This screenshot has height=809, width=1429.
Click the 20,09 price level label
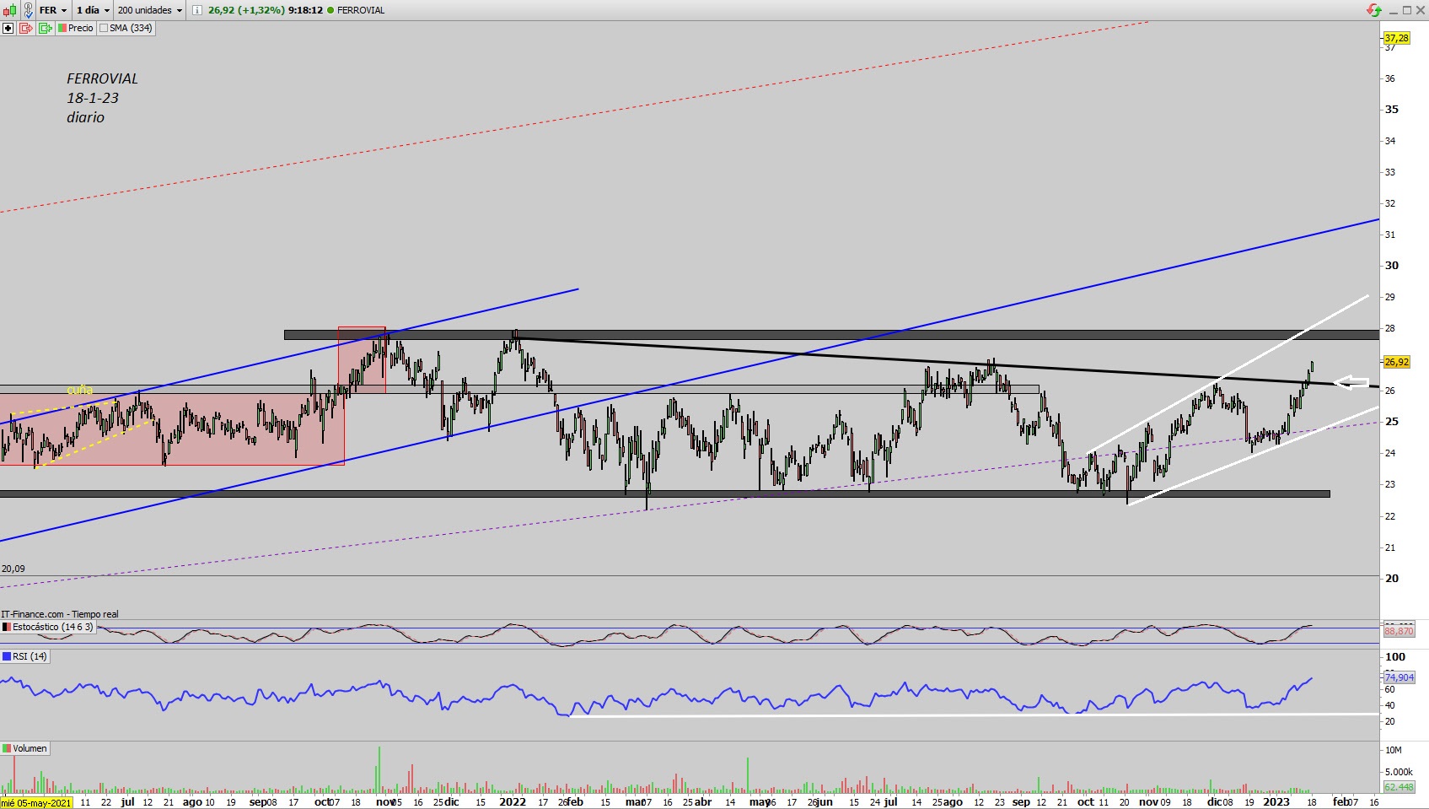13,569
